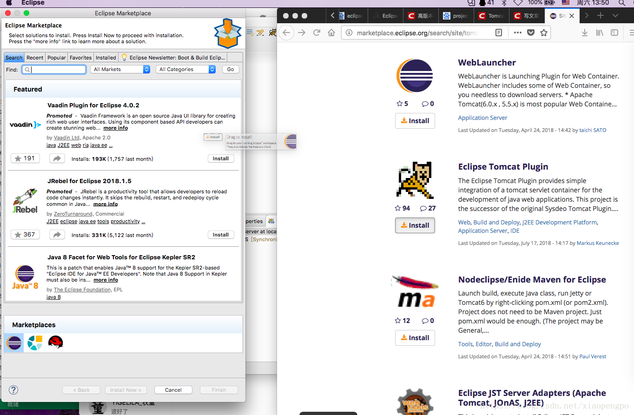Toggle the browser sidebar icon

click(614, 33)
